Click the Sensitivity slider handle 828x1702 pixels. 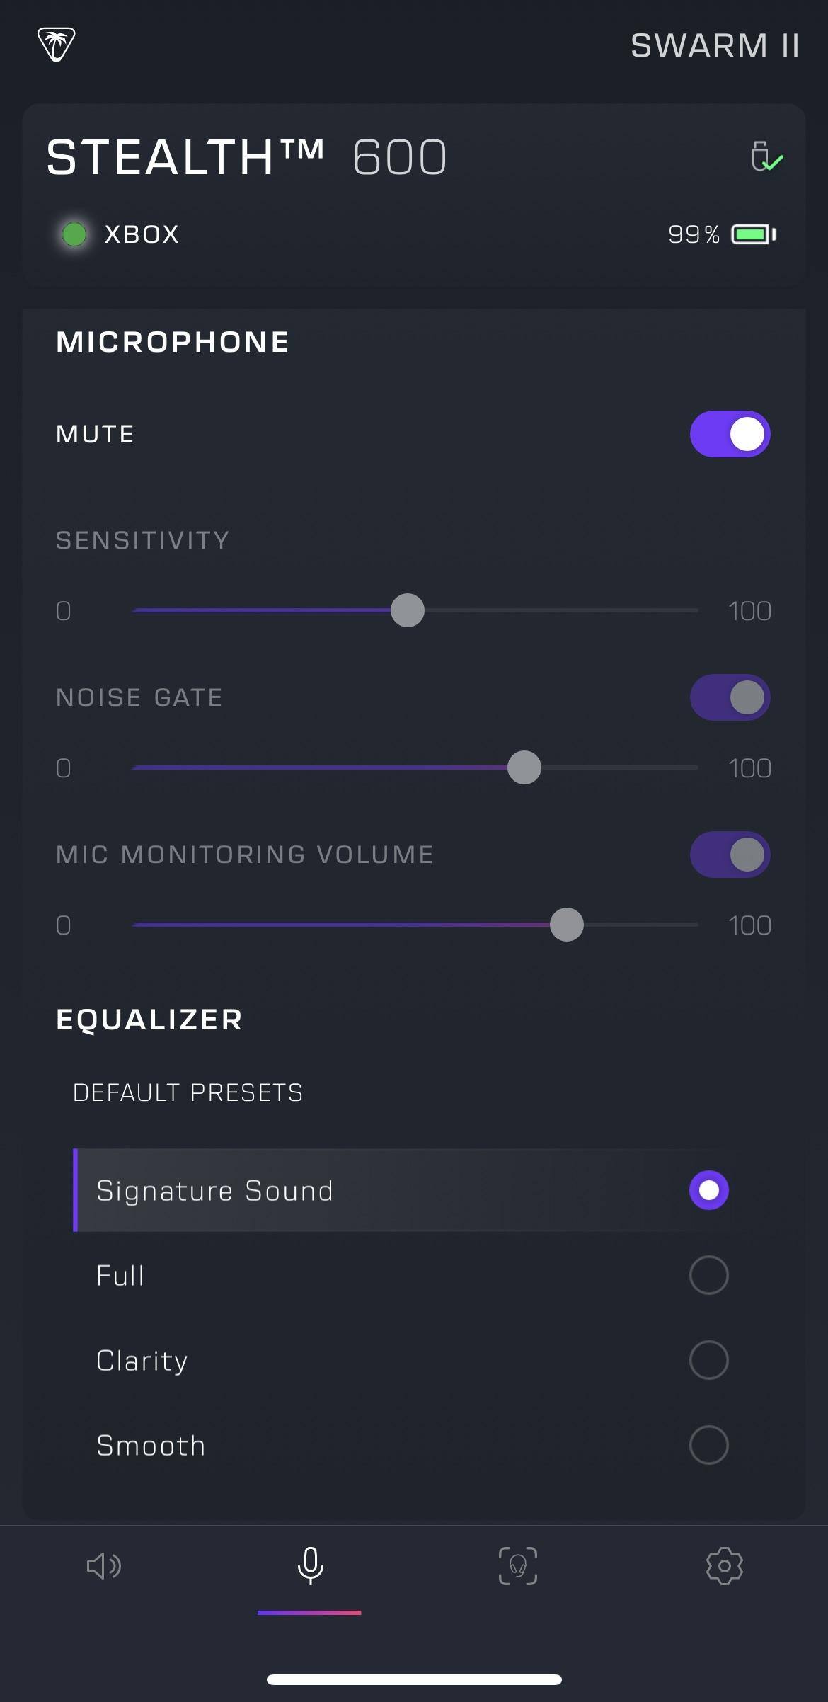click(x=408, y=610)
